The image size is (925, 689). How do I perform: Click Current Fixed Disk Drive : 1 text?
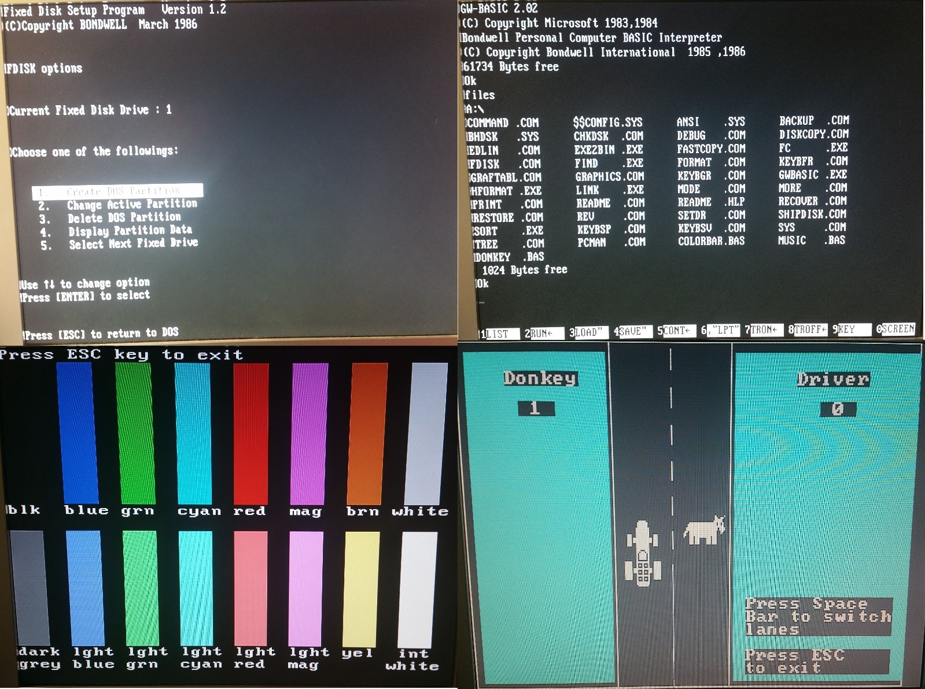click(x=90, y=110)
